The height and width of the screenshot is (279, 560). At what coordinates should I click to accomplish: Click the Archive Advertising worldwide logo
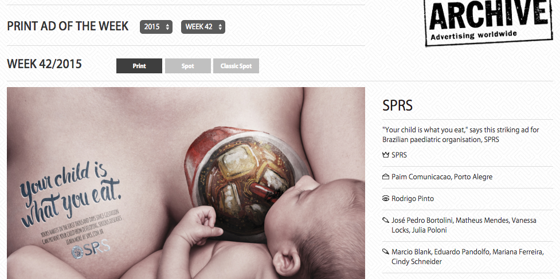[487, 22]
